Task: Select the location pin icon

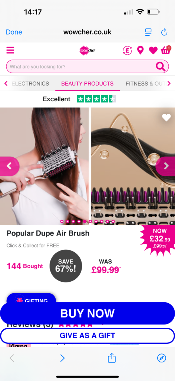Action: [141, 50]
